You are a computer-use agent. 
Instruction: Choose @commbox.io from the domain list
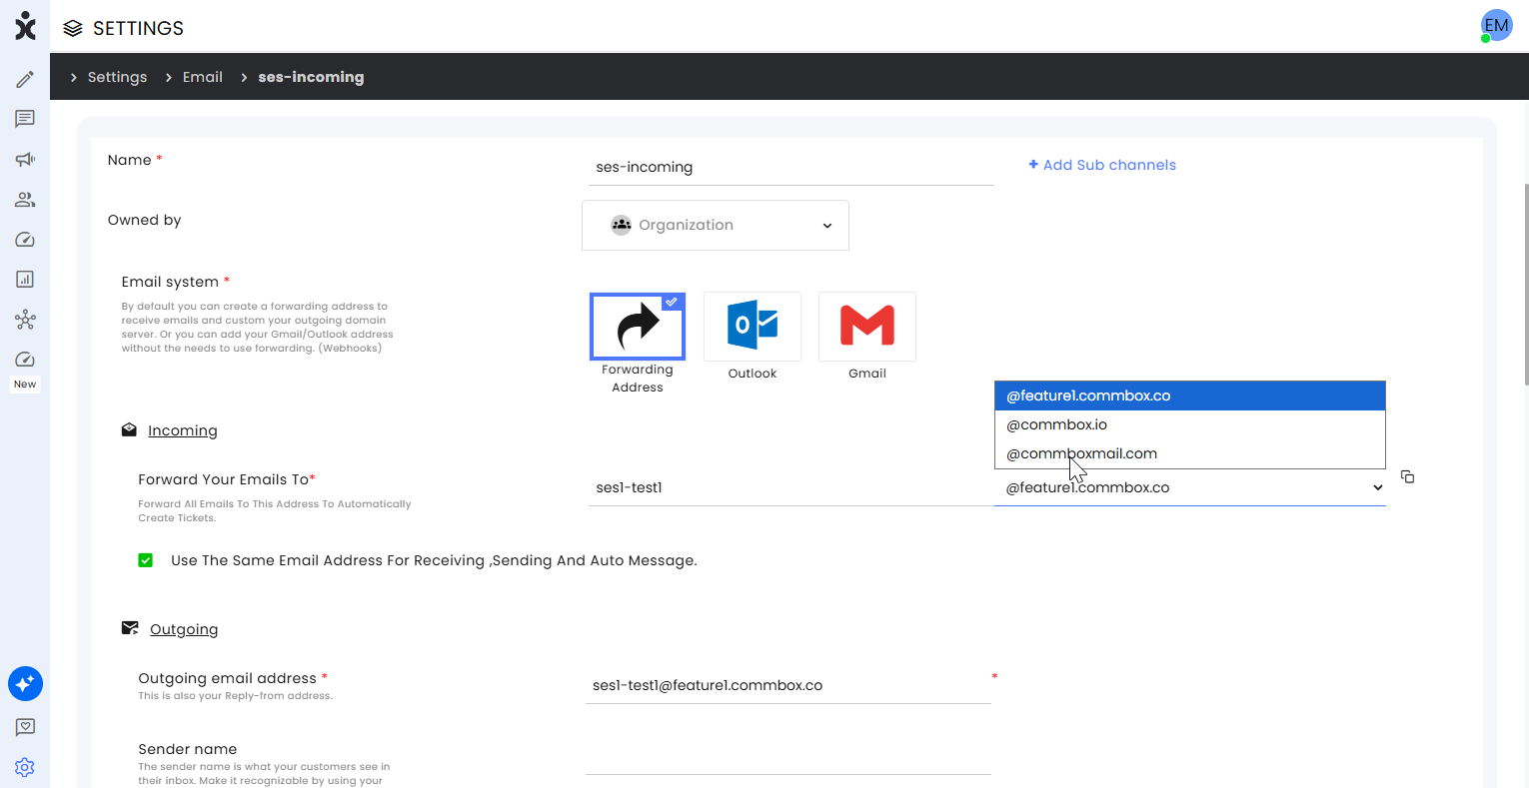point(1189,424)
